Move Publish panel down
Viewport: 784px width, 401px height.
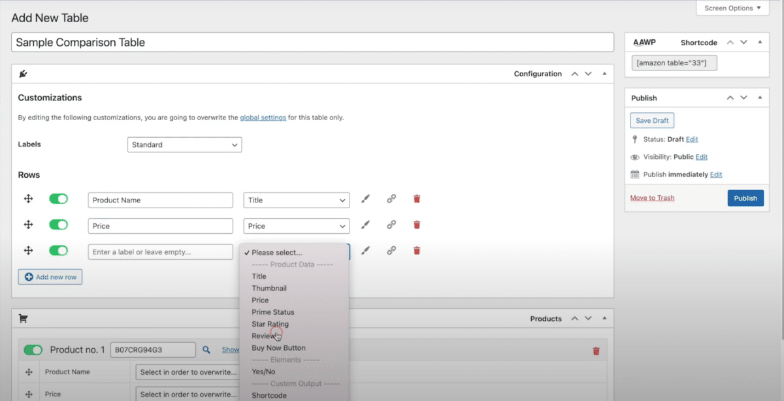point(744,98)
